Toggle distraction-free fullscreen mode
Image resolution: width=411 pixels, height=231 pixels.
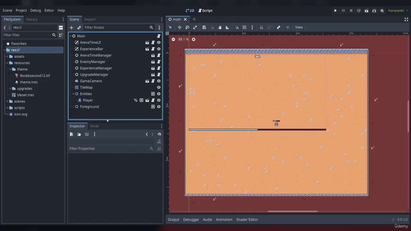406,19
